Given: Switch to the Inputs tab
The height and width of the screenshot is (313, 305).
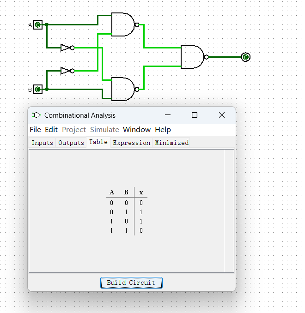Looking at the screenshot, I should [x=42, y=143].
